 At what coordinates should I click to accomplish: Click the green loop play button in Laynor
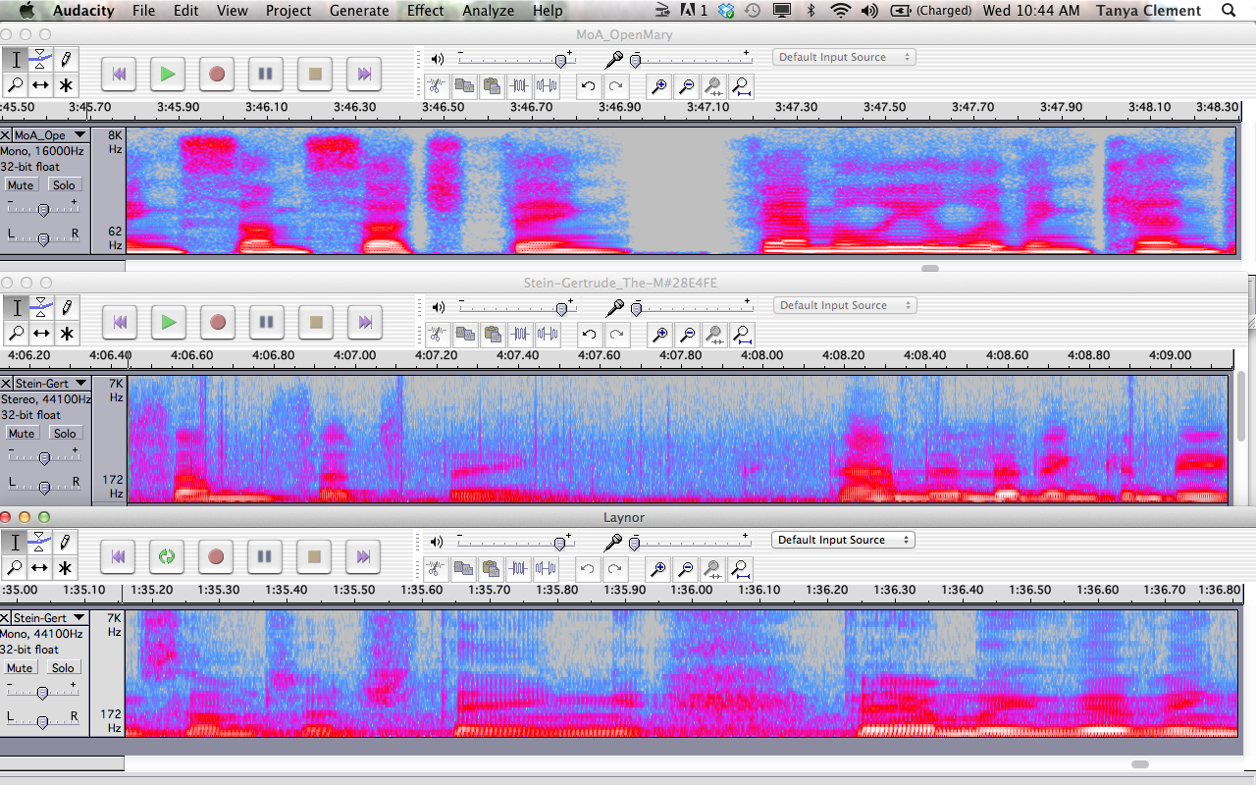167,556
